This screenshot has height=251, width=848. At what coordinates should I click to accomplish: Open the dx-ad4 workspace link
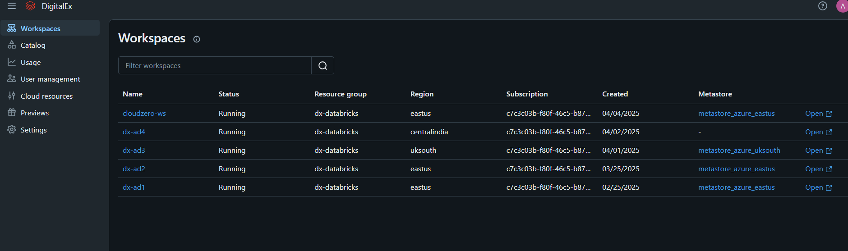[x=134, y=132]
